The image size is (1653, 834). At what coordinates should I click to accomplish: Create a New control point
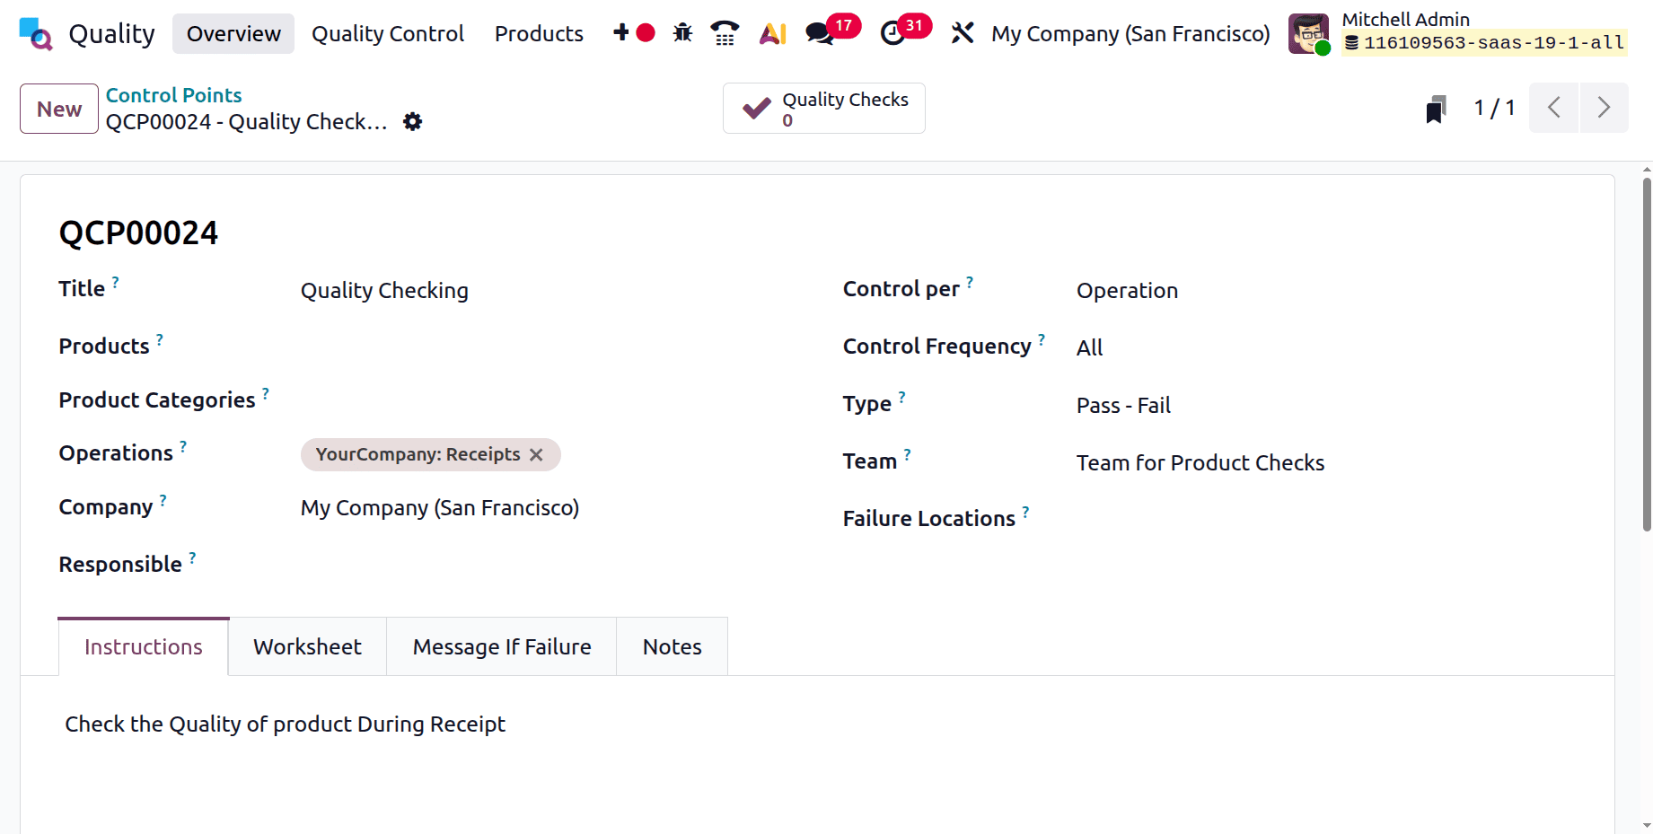coord(59,109)
